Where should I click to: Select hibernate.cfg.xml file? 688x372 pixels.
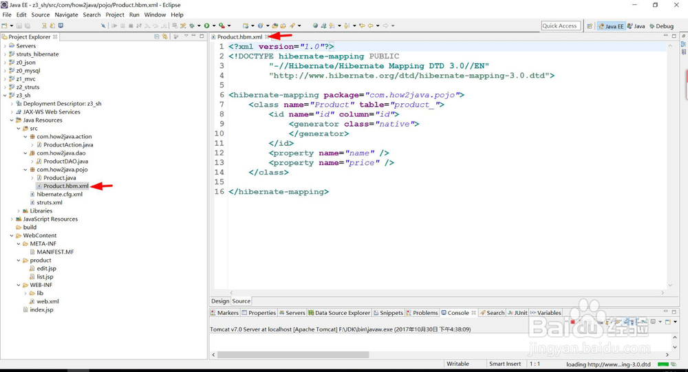(x=59, y=195)
